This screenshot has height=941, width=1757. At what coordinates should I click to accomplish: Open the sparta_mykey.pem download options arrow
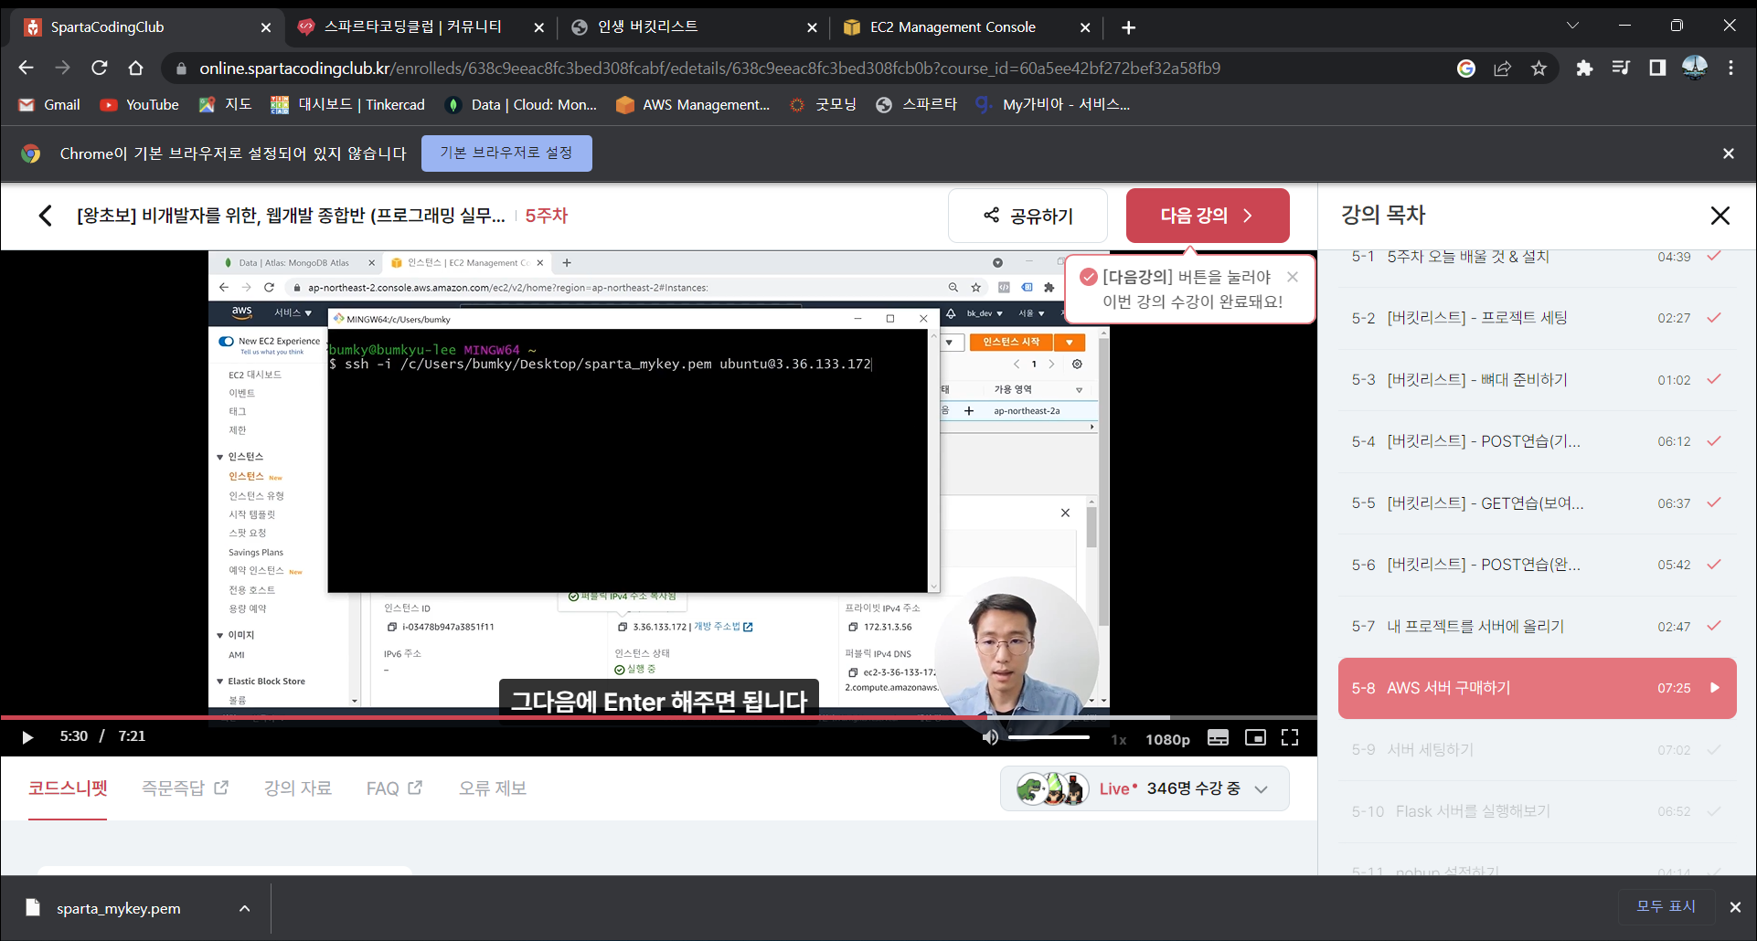244,908
